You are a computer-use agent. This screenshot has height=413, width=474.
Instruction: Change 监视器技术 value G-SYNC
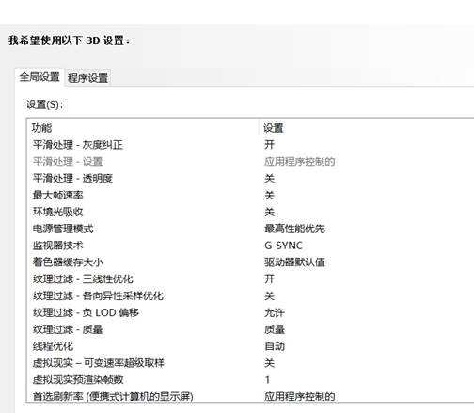point(283,246)
